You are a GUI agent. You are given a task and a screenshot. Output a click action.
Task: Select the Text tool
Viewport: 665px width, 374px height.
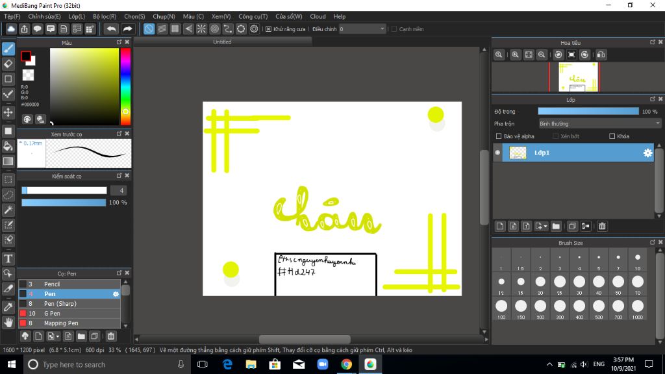[x=8, y=258]
